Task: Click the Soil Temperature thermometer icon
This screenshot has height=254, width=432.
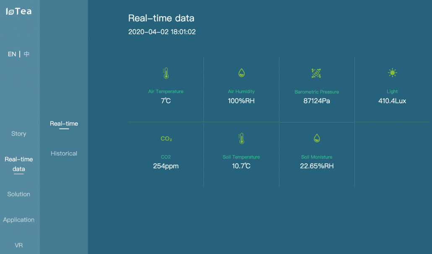Action: (x=241, y=139)
